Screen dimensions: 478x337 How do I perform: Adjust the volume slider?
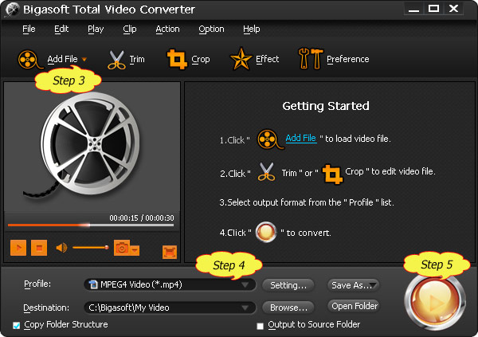click(x=91, y=247)
